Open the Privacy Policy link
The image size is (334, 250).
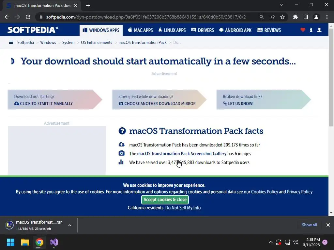coord(300,192)
